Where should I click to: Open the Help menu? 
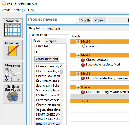click(x=31, y=10)
